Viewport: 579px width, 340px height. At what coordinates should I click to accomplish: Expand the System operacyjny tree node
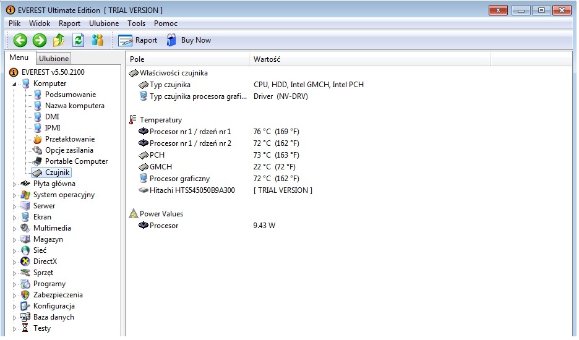[14, 195]
